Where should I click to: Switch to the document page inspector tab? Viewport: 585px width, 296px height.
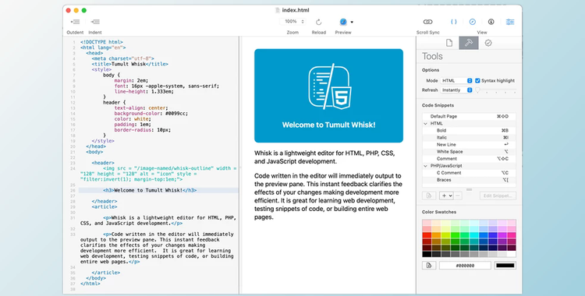449,43
